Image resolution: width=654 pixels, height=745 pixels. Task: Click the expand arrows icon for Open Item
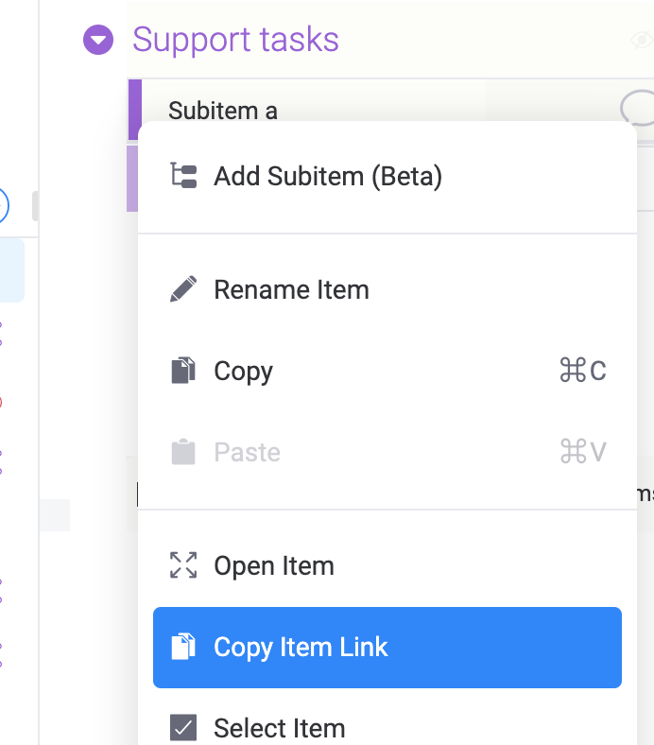pos(183,565)
